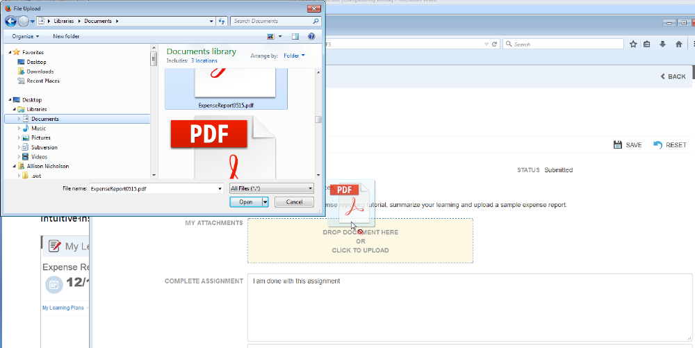Click the bookmark star icon in Firefox toolbar
Viewport: 695px width, 348px height.
(633, 44)
